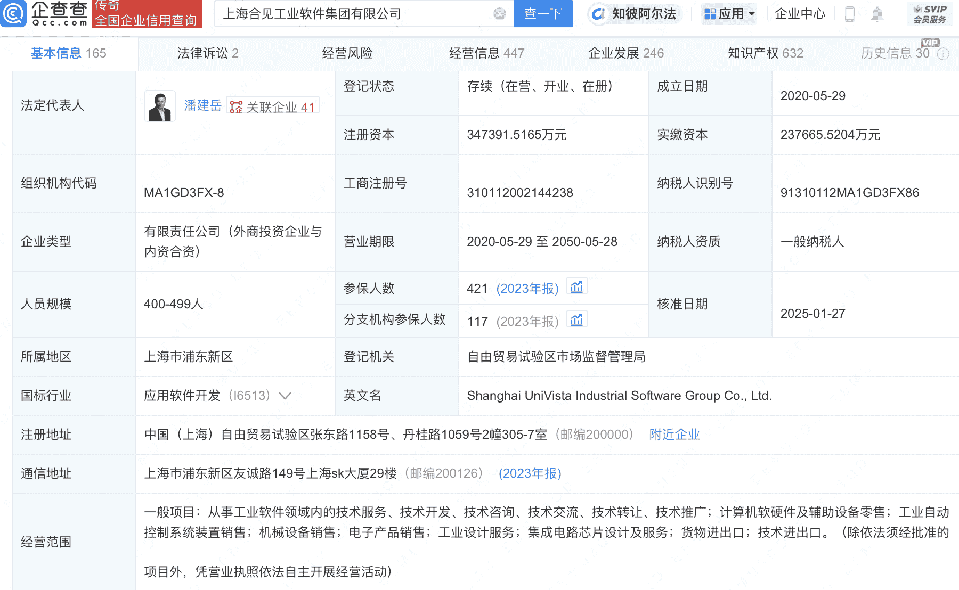
Task: Open SVIP 会员服务
Action: click(x=931, y=14)
